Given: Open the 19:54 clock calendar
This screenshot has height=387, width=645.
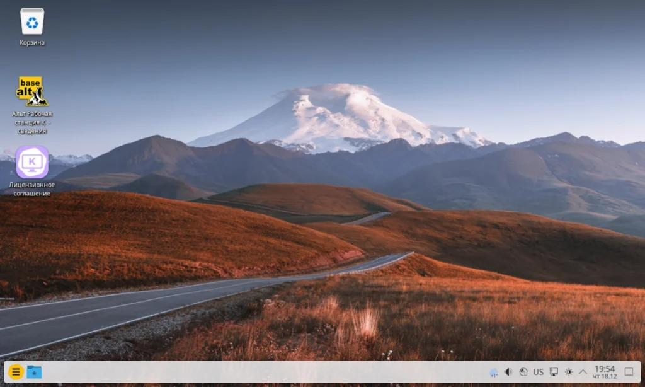Looking at the screenshot, I should pos(605,372).
